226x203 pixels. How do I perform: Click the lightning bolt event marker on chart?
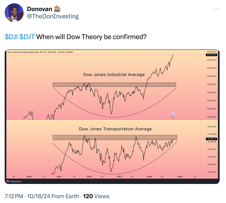point(173,114)
